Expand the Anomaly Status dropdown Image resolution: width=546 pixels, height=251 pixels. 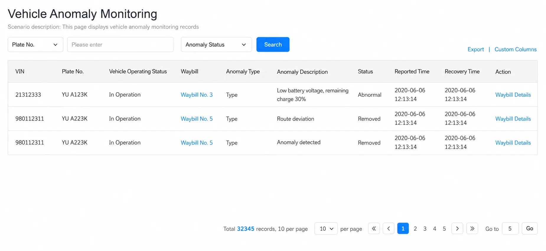(x=216, y=45)
